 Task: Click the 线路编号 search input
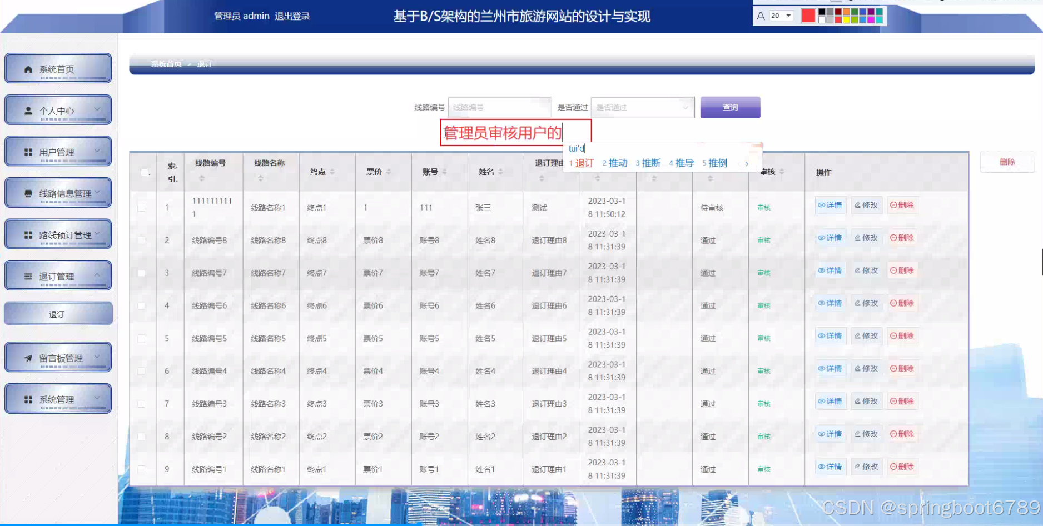(500, 107)
